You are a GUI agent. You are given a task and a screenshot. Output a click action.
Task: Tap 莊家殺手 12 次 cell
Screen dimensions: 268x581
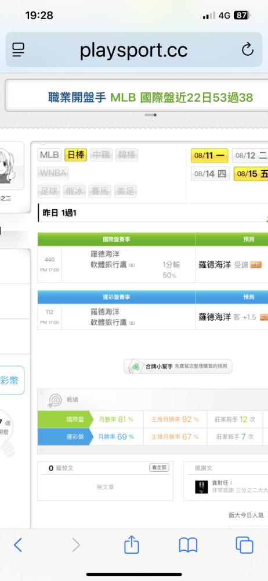point(235,419)
